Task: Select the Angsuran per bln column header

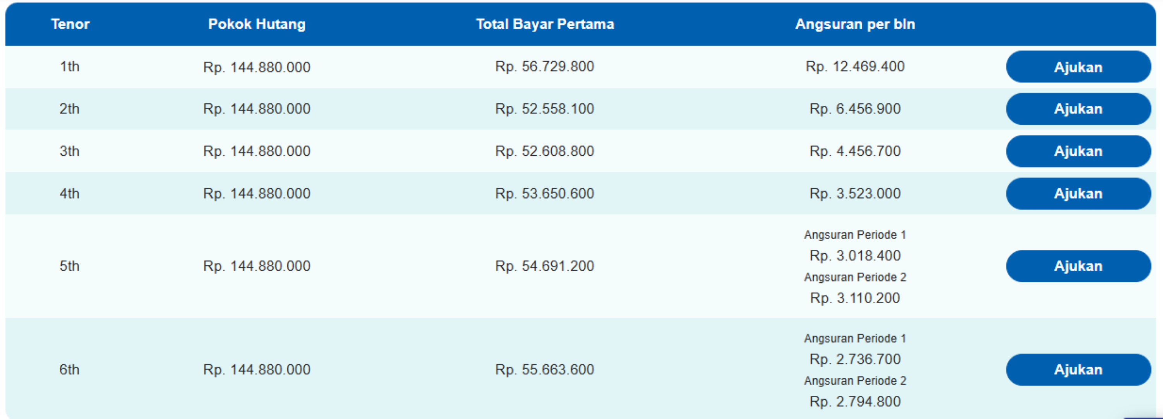Action: [x=855, y=24]
